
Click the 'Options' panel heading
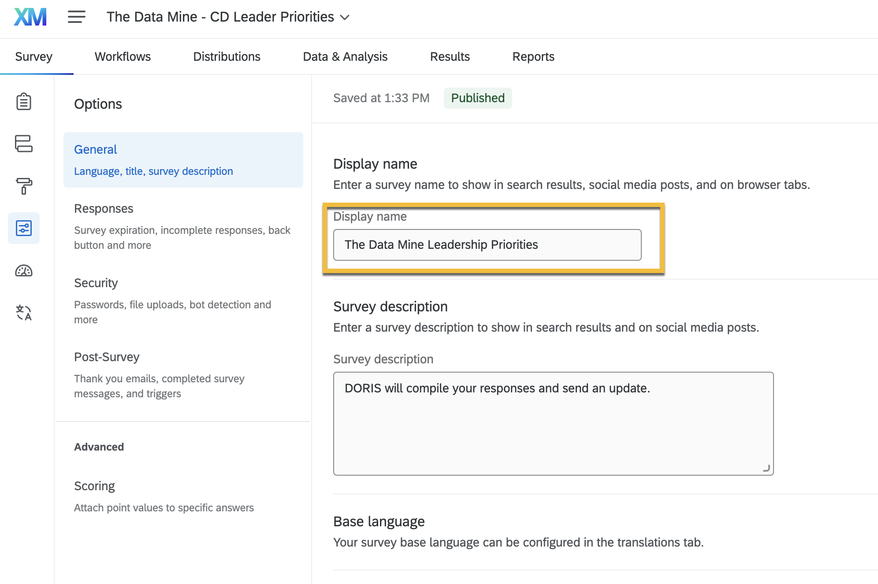(x=98, y=104)
